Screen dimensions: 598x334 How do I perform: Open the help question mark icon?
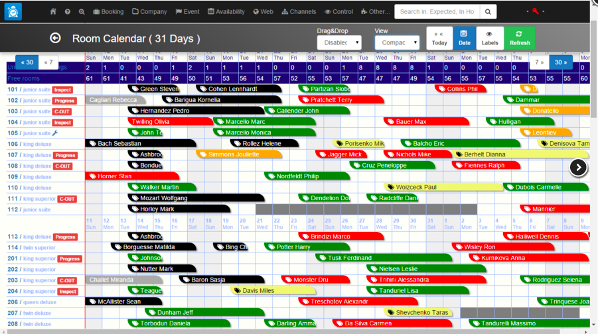(68, 12)
